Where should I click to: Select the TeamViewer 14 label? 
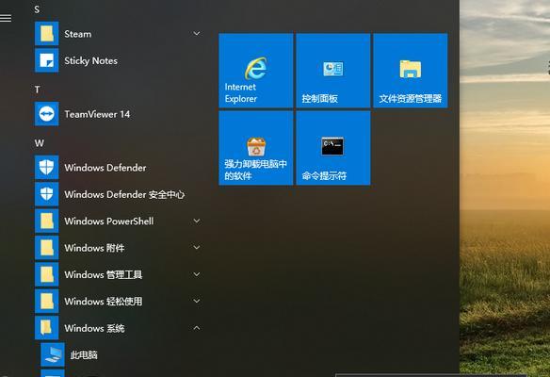tap(97, 114)
